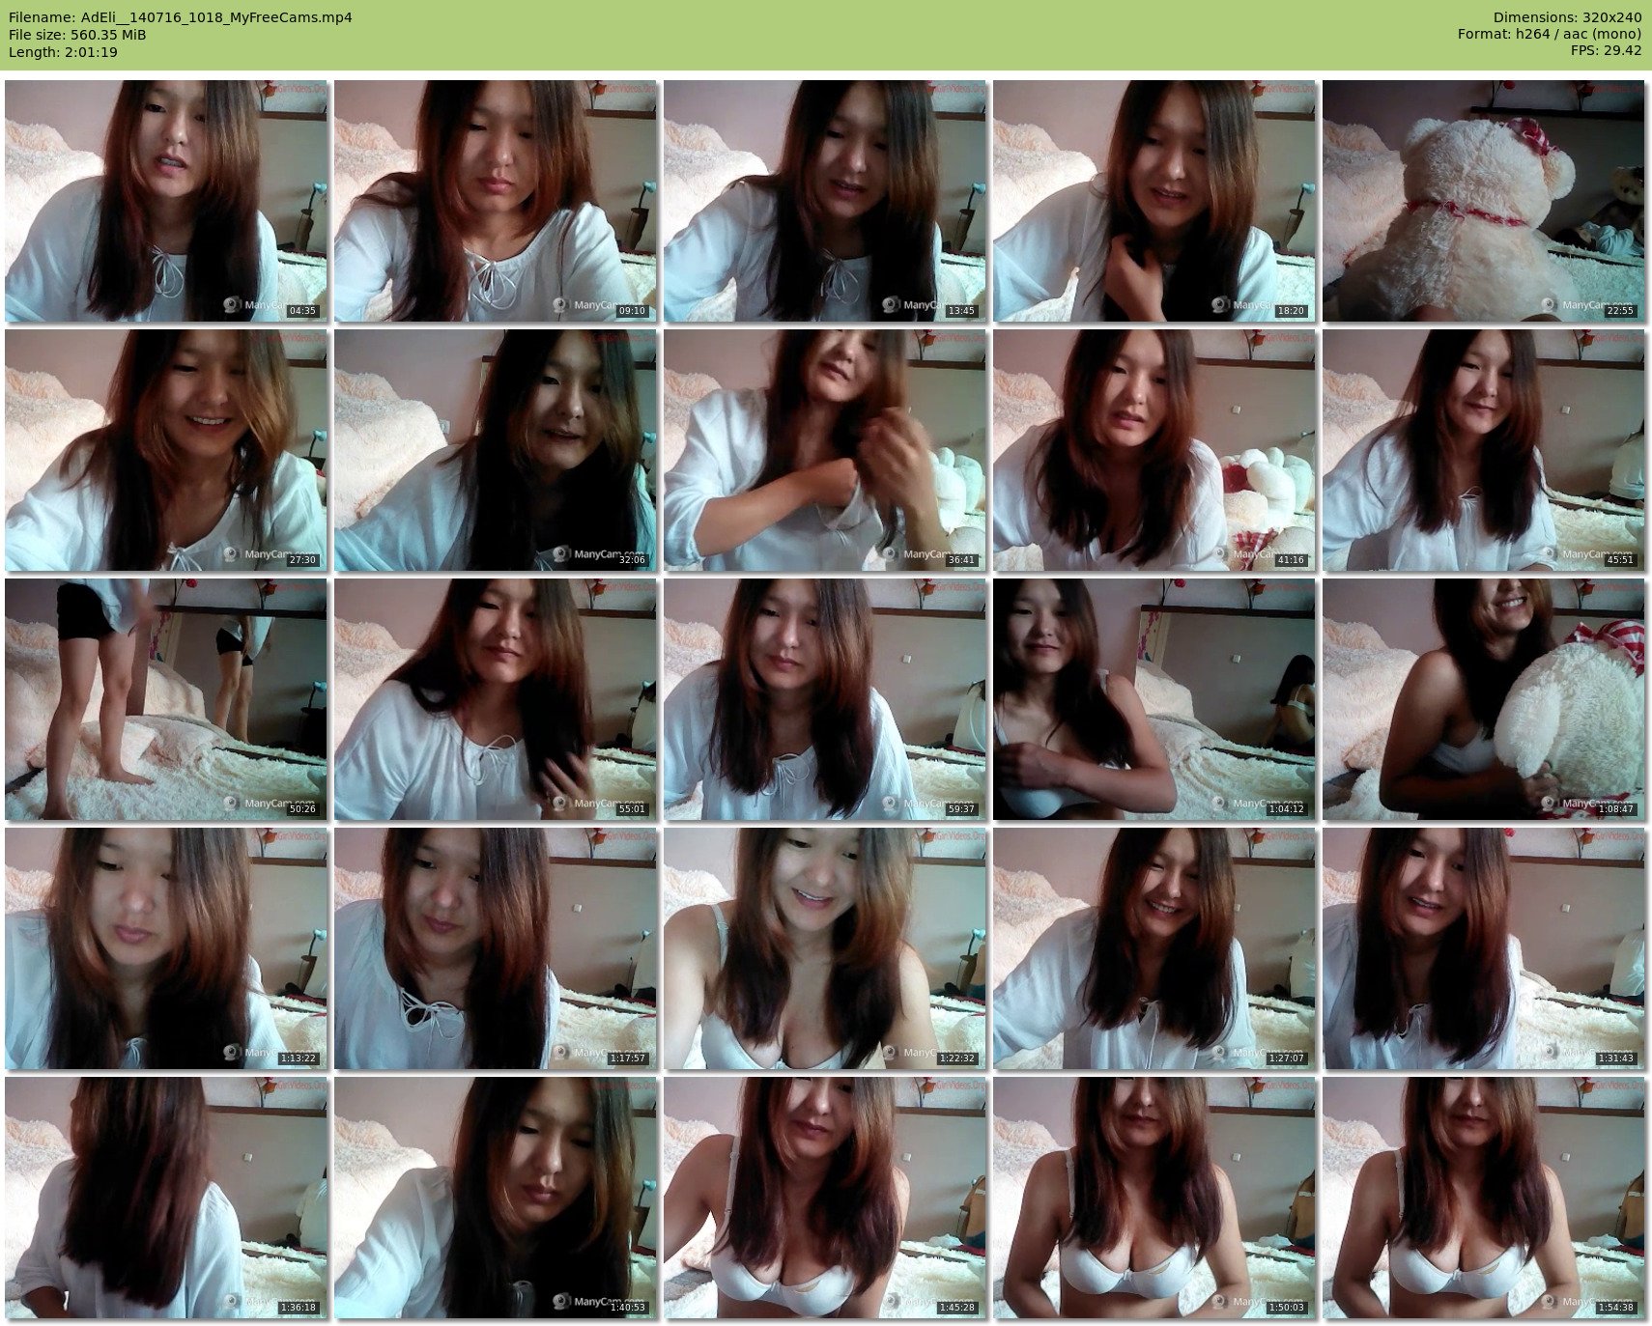The height and width of the screenshot is (1326, 1652).
Task: Select the teddy bear frame at 22:55
Action: pos(1483,201)
